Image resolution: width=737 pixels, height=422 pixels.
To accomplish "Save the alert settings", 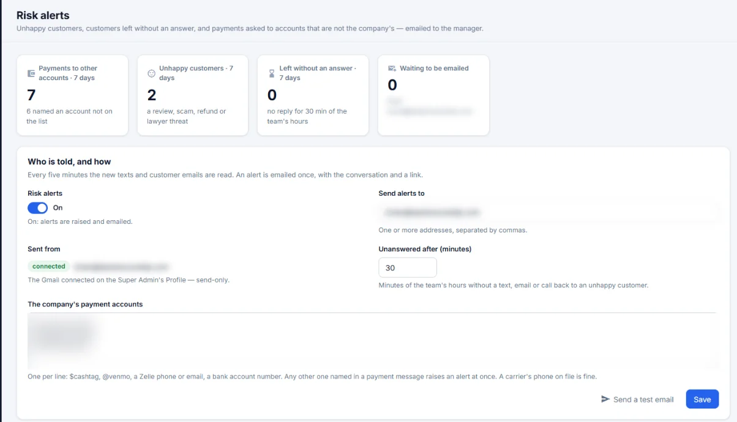I will pos(702,399).
